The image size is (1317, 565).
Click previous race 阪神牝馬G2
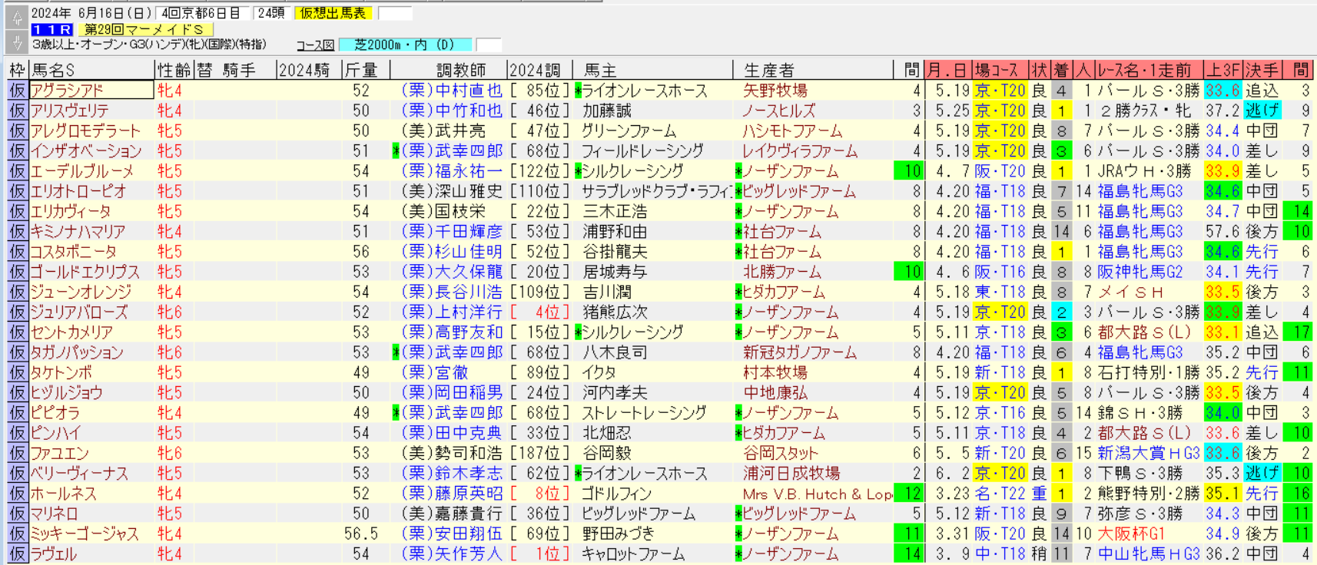1140,272
